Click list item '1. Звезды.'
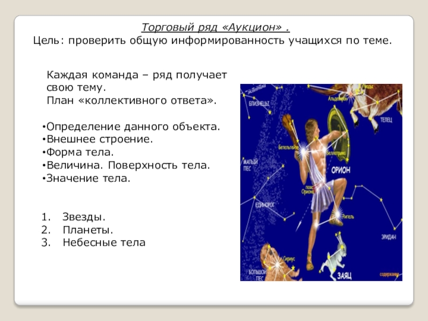Image resolution: width=428 pixels, height=321 pixels. [x=73, y=217]
